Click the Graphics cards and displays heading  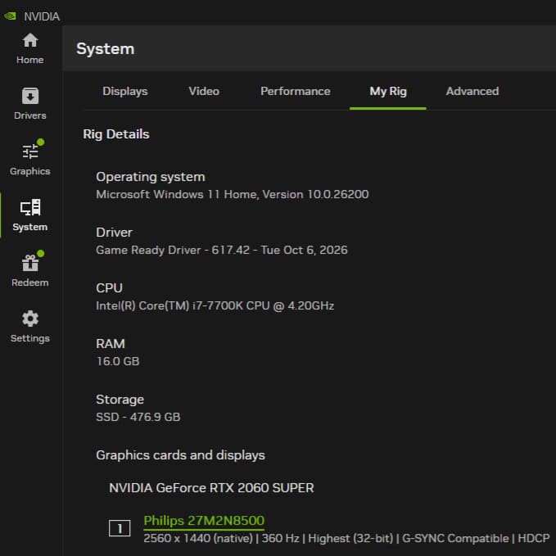click(180, 455)
